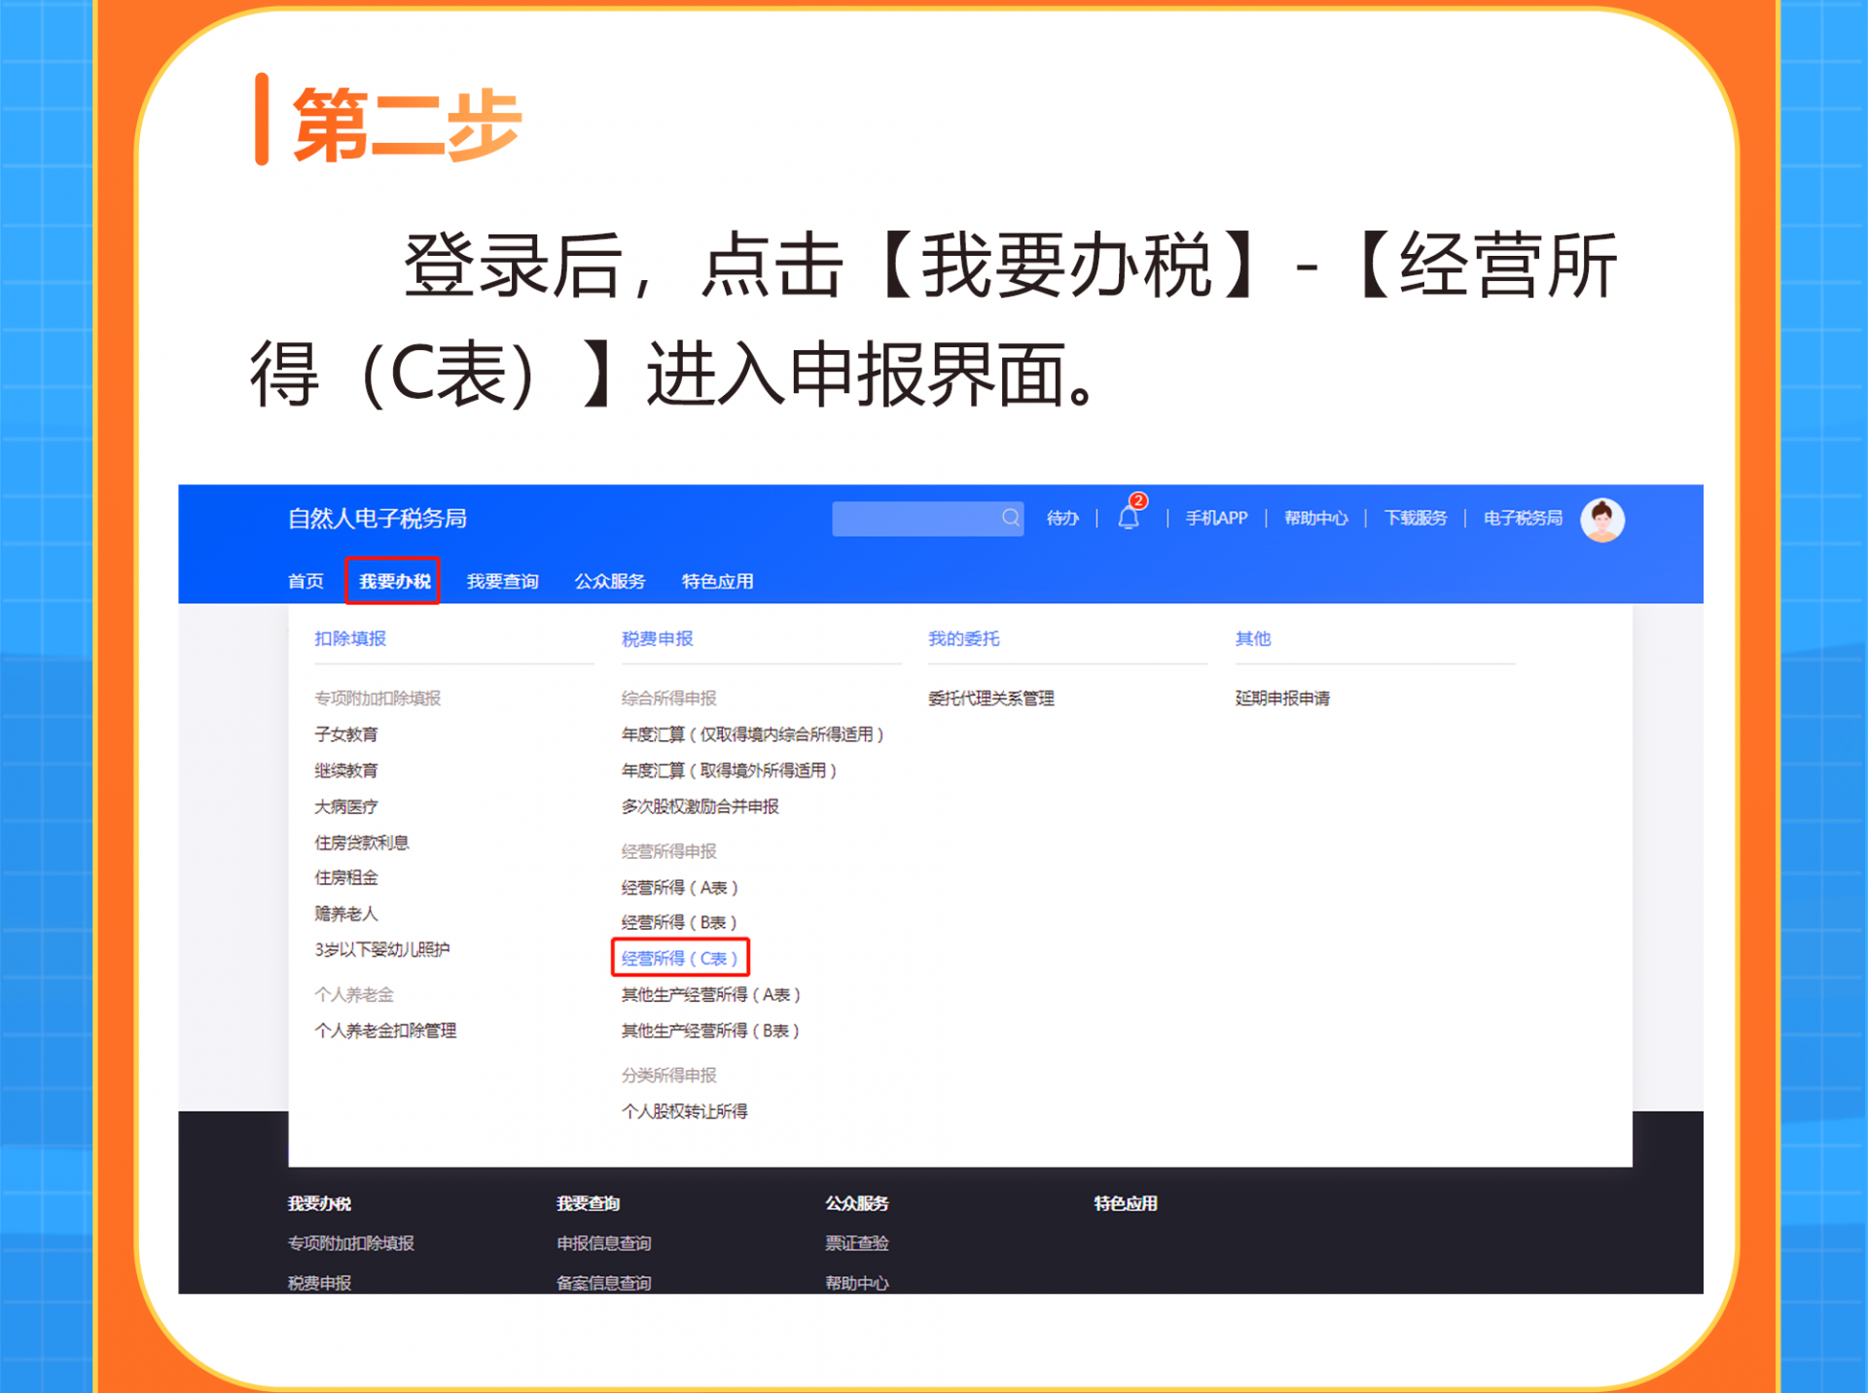Open 延期申报申请 link
This screenshot has width=1868, height=1393.
1282,698
